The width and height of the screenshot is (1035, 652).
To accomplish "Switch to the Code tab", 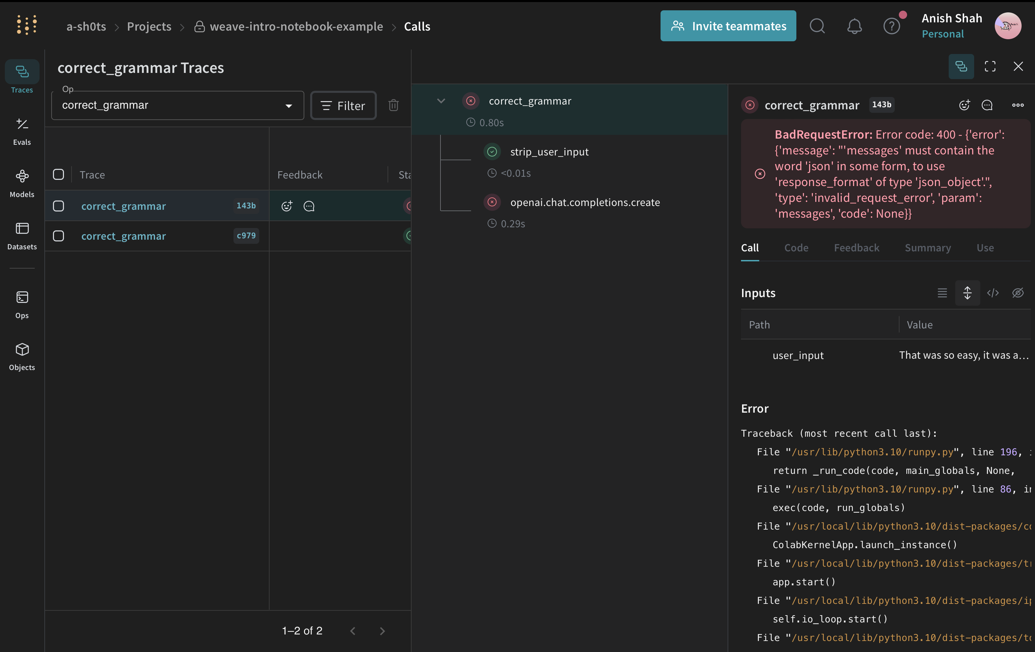I will tap(796, 248).
